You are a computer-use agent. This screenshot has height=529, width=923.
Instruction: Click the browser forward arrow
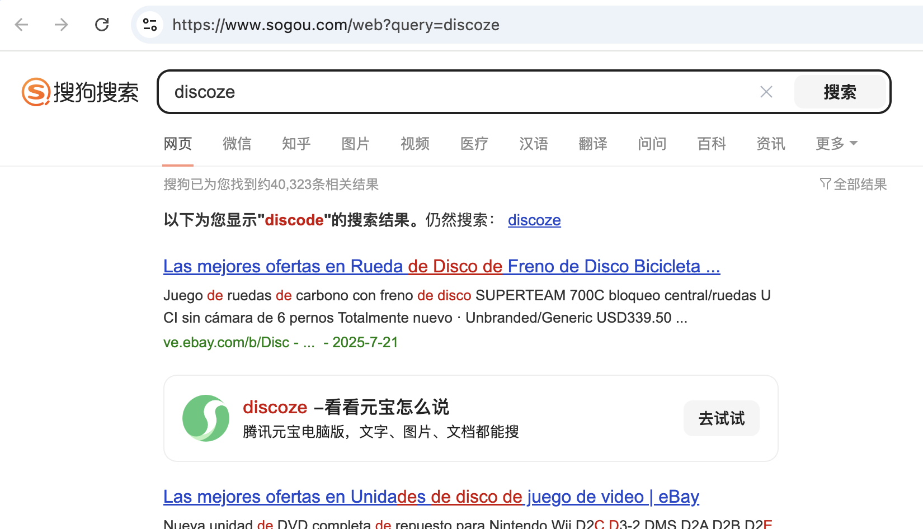tap(62, 25)
